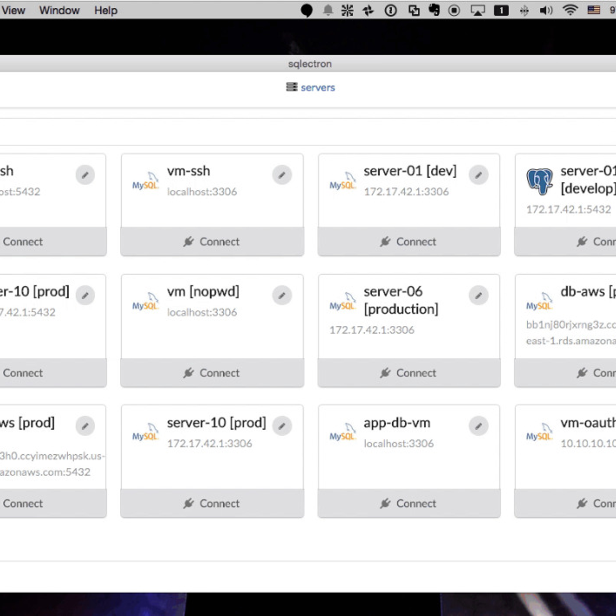Edit the app-db-vm server settings
The height and width of the screenshot is (616, 616).
(479, 426)
